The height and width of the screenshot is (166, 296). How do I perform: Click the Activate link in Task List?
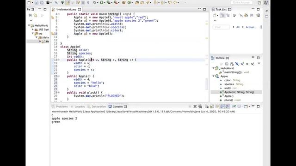tap(251, 27)
